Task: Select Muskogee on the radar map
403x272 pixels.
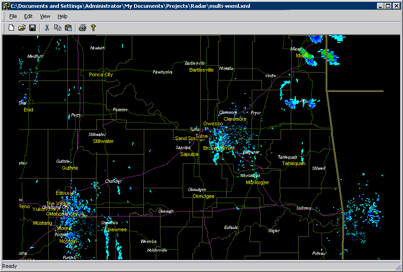Action: point(258,182)
